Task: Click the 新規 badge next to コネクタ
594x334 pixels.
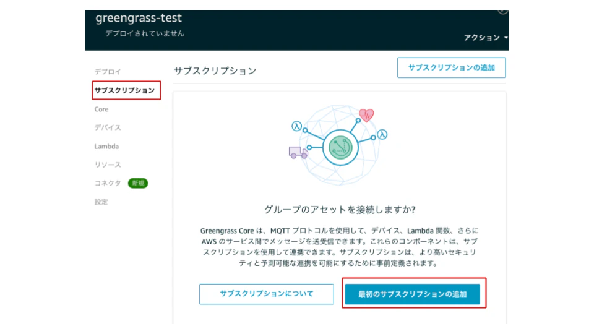Action: pyautogui.click(x=138, y=183)
